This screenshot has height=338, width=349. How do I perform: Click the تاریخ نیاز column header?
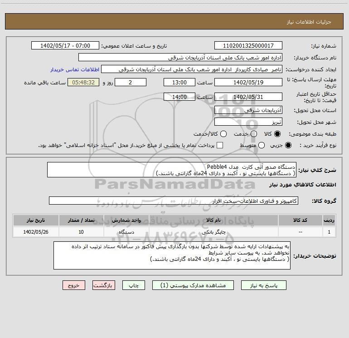point(36,220)
